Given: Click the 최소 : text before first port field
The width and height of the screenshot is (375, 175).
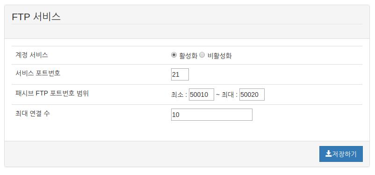Looking at the screenshot, I should point(179,95).
